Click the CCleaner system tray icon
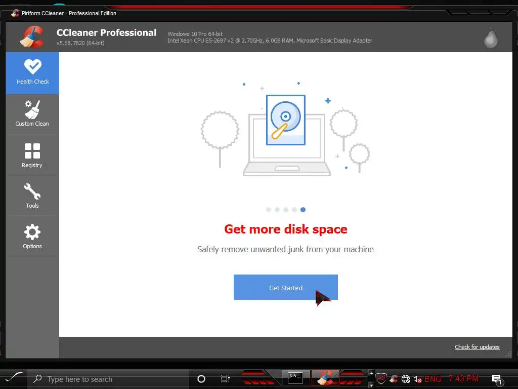This screenshot has height=389, width=518. click(394, 379)
